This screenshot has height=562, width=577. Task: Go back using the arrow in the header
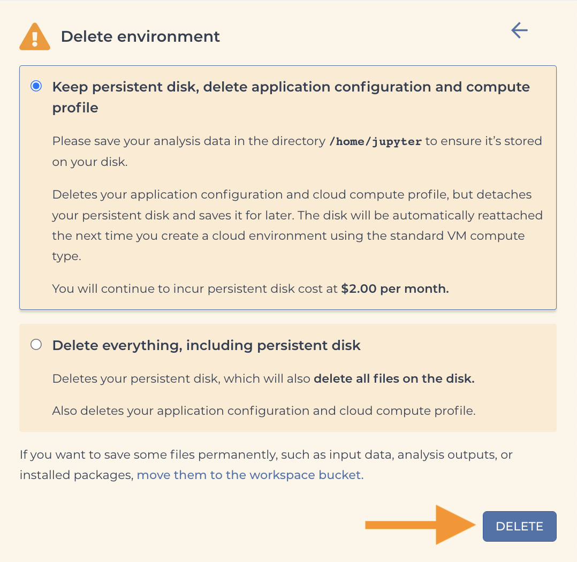(519, 31)
